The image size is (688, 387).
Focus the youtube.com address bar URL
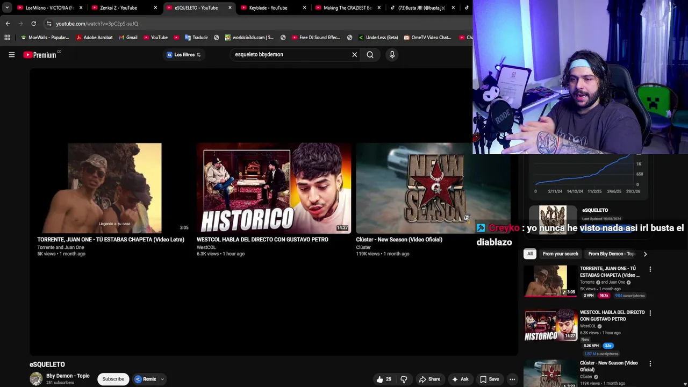(97, 24)
